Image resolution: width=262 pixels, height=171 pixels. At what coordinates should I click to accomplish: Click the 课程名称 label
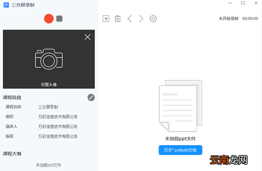click(13, 107)
